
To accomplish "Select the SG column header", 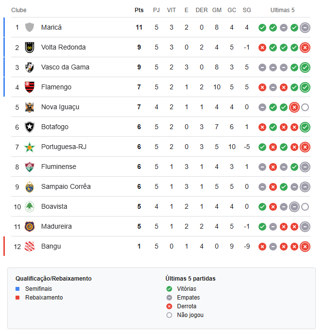I will (x=246, y=10).
